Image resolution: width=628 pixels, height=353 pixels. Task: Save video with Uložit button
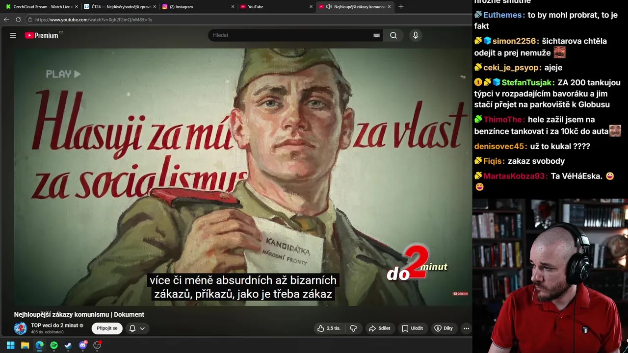point(413,328)
